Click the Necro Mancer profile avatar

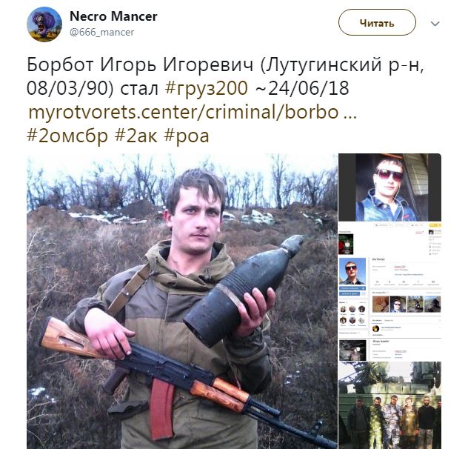tap(44, 24)
